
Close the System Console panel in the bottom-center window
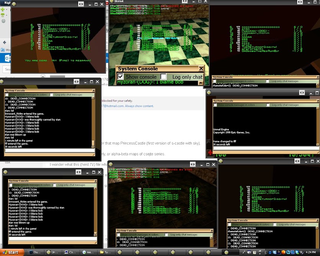click(x=212, y=230)
